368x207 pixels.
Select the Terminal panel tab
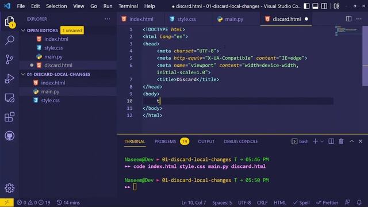tap(135, 141)
